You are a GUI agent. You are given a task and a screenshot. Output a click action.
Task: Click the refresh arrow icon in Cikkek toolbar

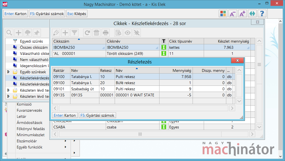tap(87, 33)
